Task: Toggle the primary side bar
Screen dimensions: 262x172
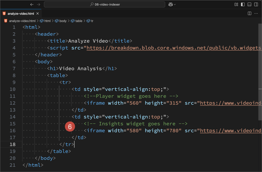Action: coord(243,5)
